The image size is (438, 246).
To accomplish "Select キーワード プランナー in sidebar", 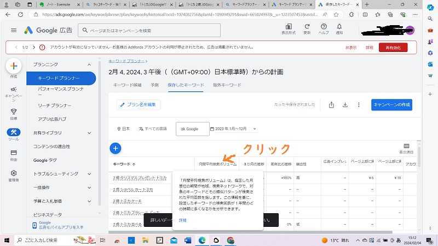I will coord(61,78).
